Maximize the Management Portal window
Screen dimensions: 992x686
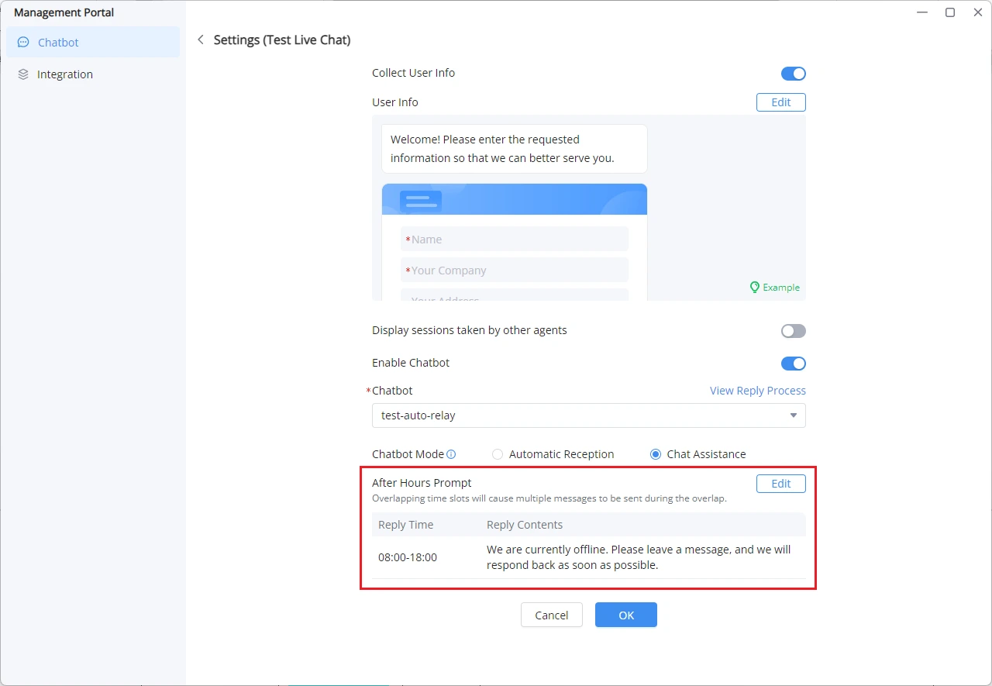point(950,12)
